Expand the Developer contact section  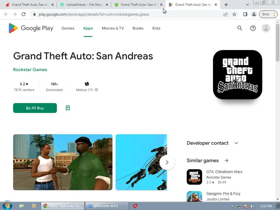point(236,143)
